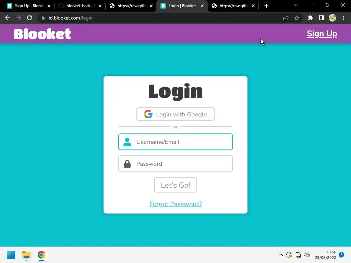The height and width of the screenshot is (263, 351).
Task: Click the Chrome taskbar icon
Action: (x=41, y=255)
